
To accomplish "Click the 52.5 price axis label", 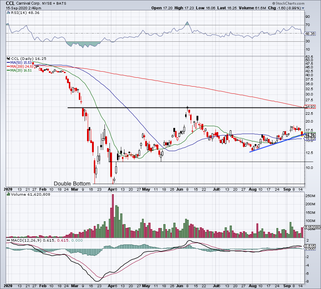I will pyautogui.click(x=309, y=57).
